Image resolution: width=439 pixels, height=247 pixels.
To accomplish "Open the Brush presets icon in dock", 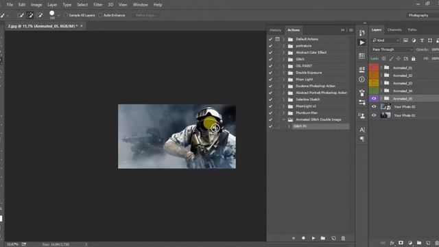I will [x=361, y=93].
